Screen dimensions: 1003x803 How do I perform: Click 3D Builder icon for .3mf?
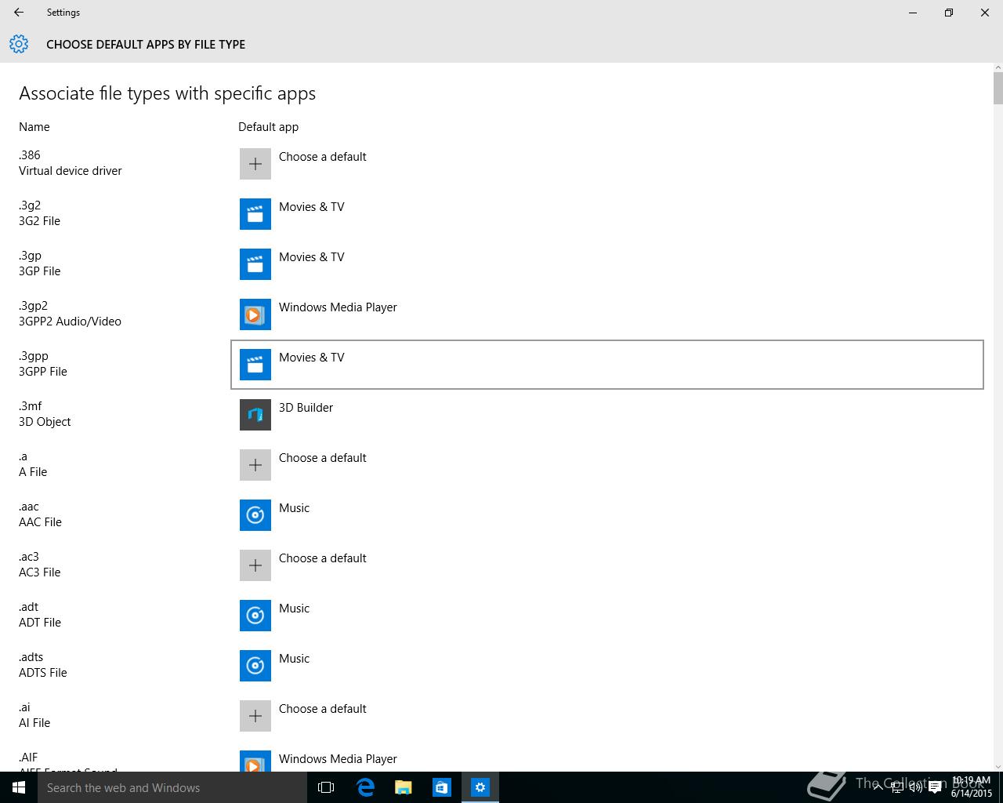tap(255, 415)
